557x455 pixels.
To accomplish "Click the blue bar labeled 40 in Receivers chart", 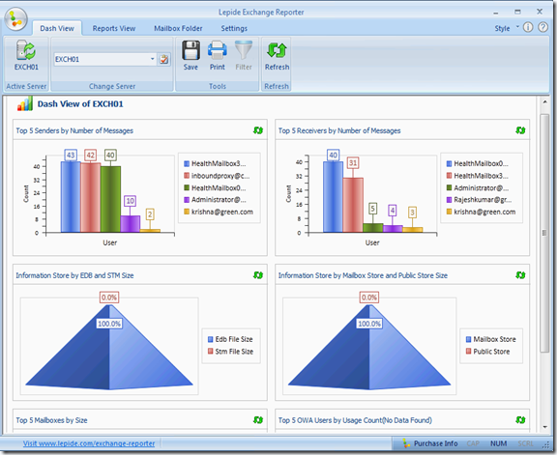I will pos(334,197).
